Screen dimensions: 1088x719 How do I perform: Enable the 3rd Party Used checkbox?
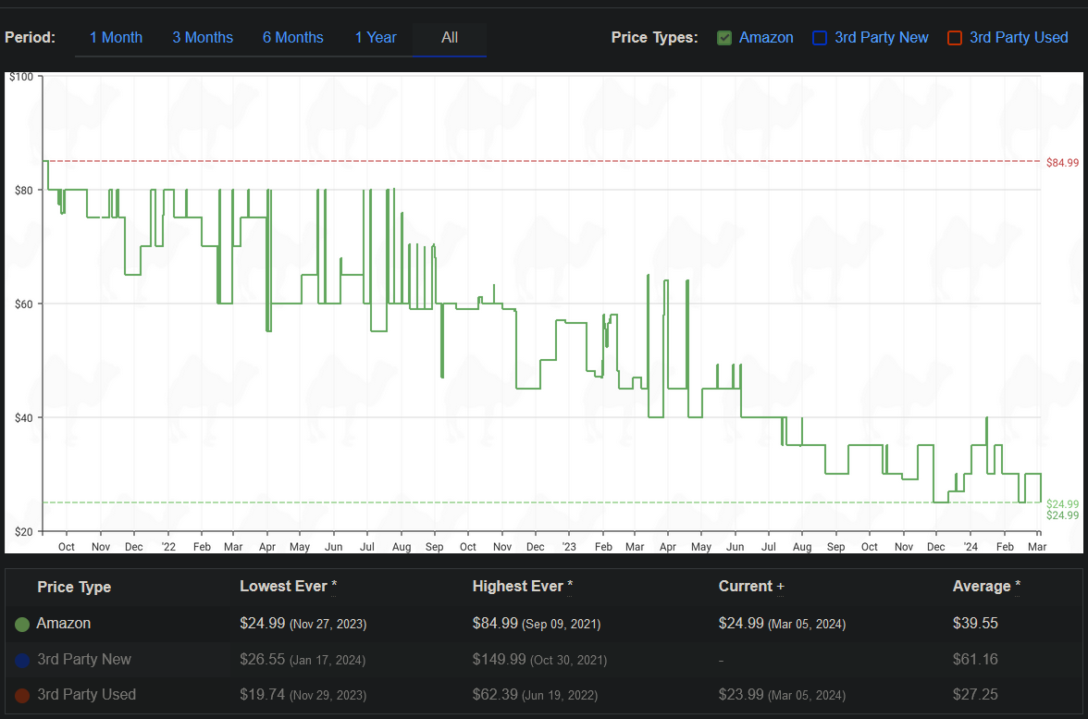(955, 38)
